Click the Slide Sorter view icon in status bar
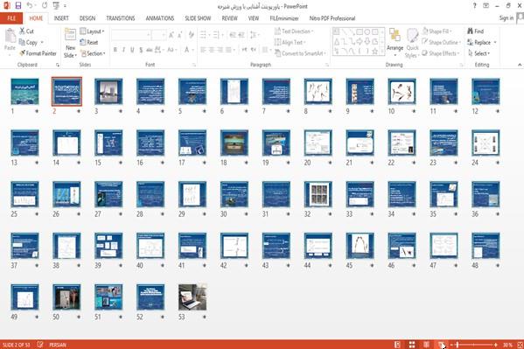 pos(412,345)
